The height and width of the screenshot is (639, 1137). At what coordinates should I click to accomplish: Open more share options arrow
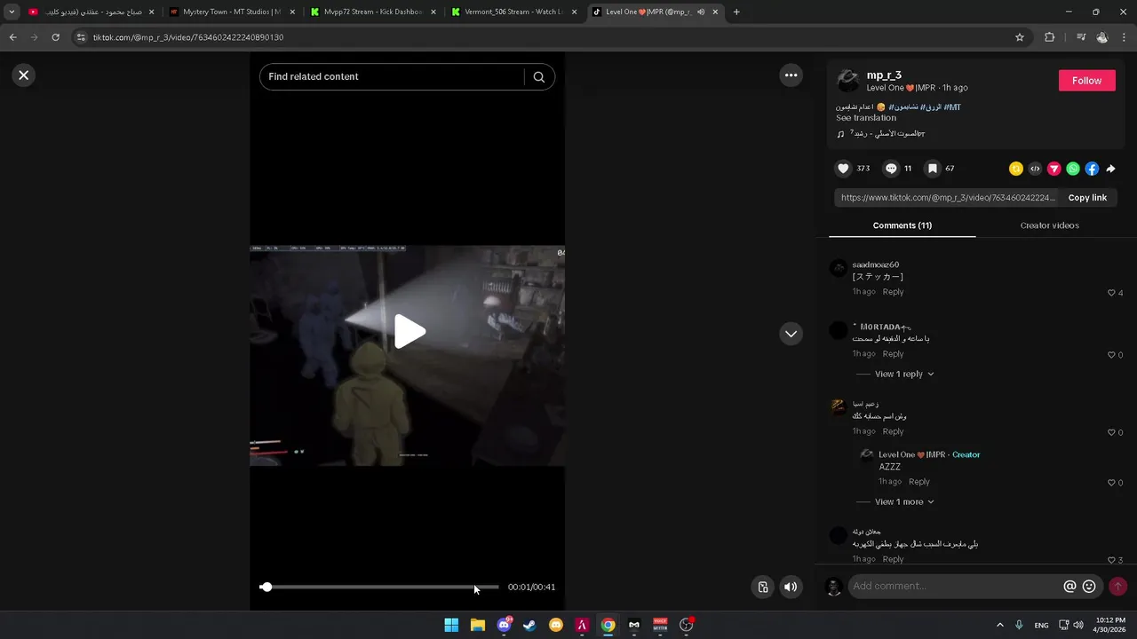tap(1110, 169)
